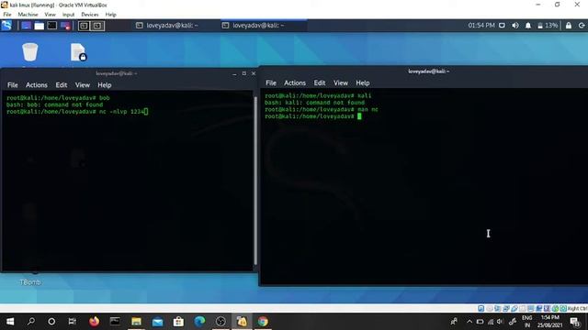The width and height of the screenshot is (588, 330).
Task: Click the battery 13% indicator
Action: click(x=548, y=26)
